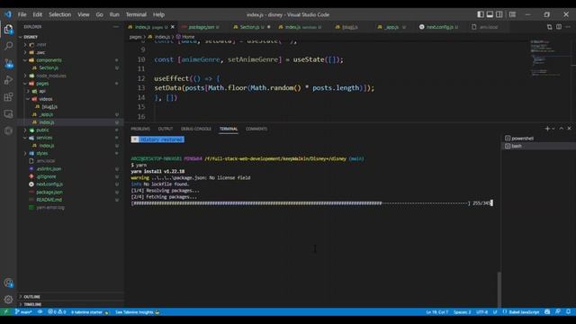Screen dimensions: 576x324
Task: Open the Remote Explorer view
Action: coord(8,114)
